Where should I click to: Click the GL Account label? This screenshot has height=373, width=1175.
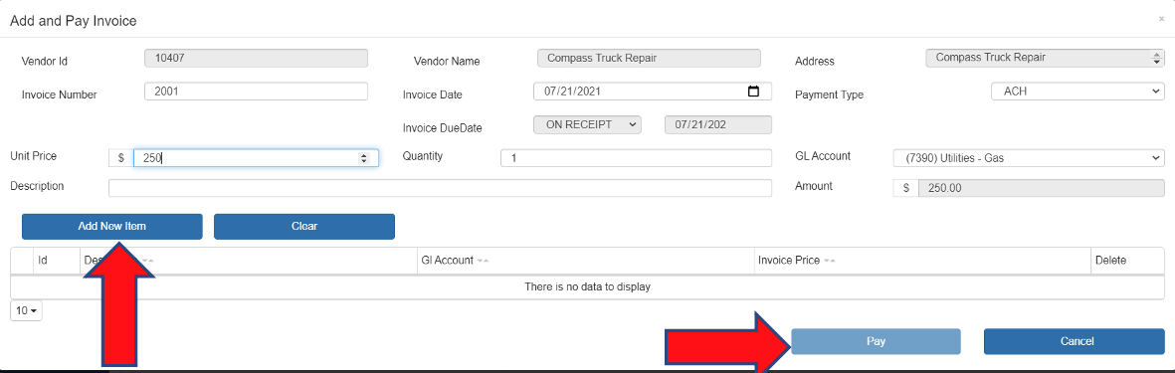823,156
